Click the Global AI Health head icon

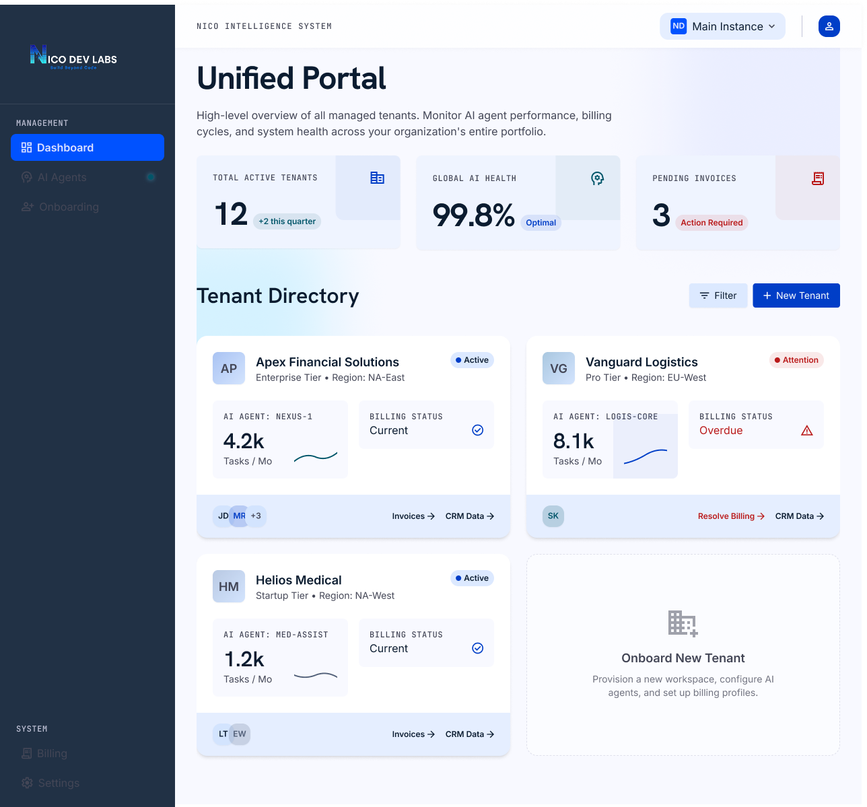pos(597,178)
